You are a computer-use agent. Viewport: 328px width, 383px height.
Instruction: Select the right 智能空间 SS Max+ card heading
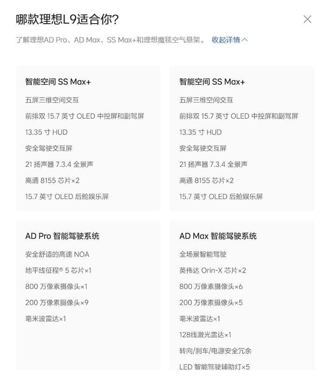tap(212, 82)
